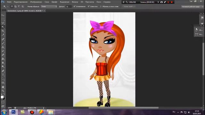Image resolution: width=205 pixels, height=115 pixels.
Task: Select the Dodge tool
Action: pyautogui.click(x=3, y=67)
